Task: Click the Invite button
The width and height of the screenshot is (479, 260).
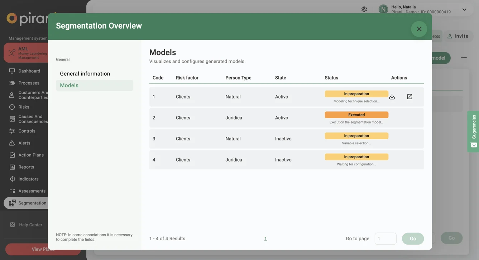Action: (458, 36)
